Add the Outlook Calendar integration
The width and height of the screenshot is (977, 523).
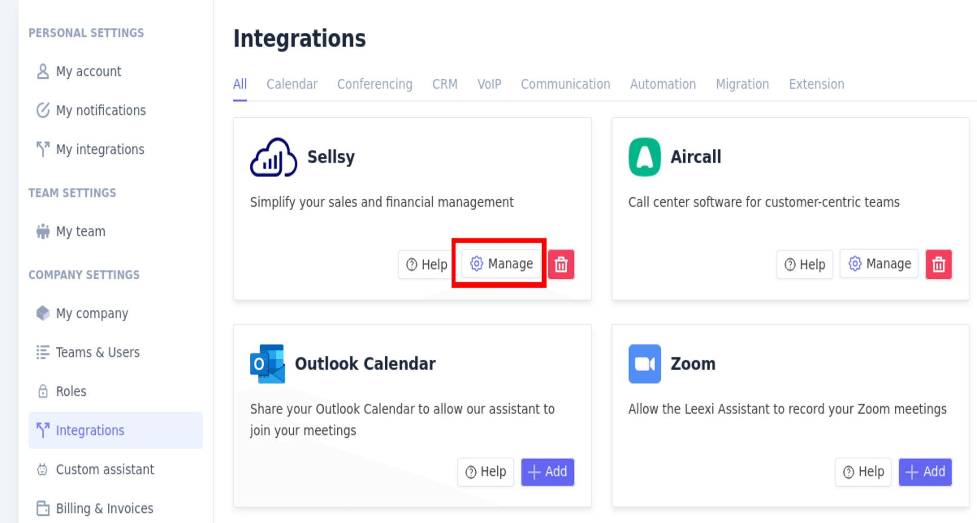click(x=547, y=472)
